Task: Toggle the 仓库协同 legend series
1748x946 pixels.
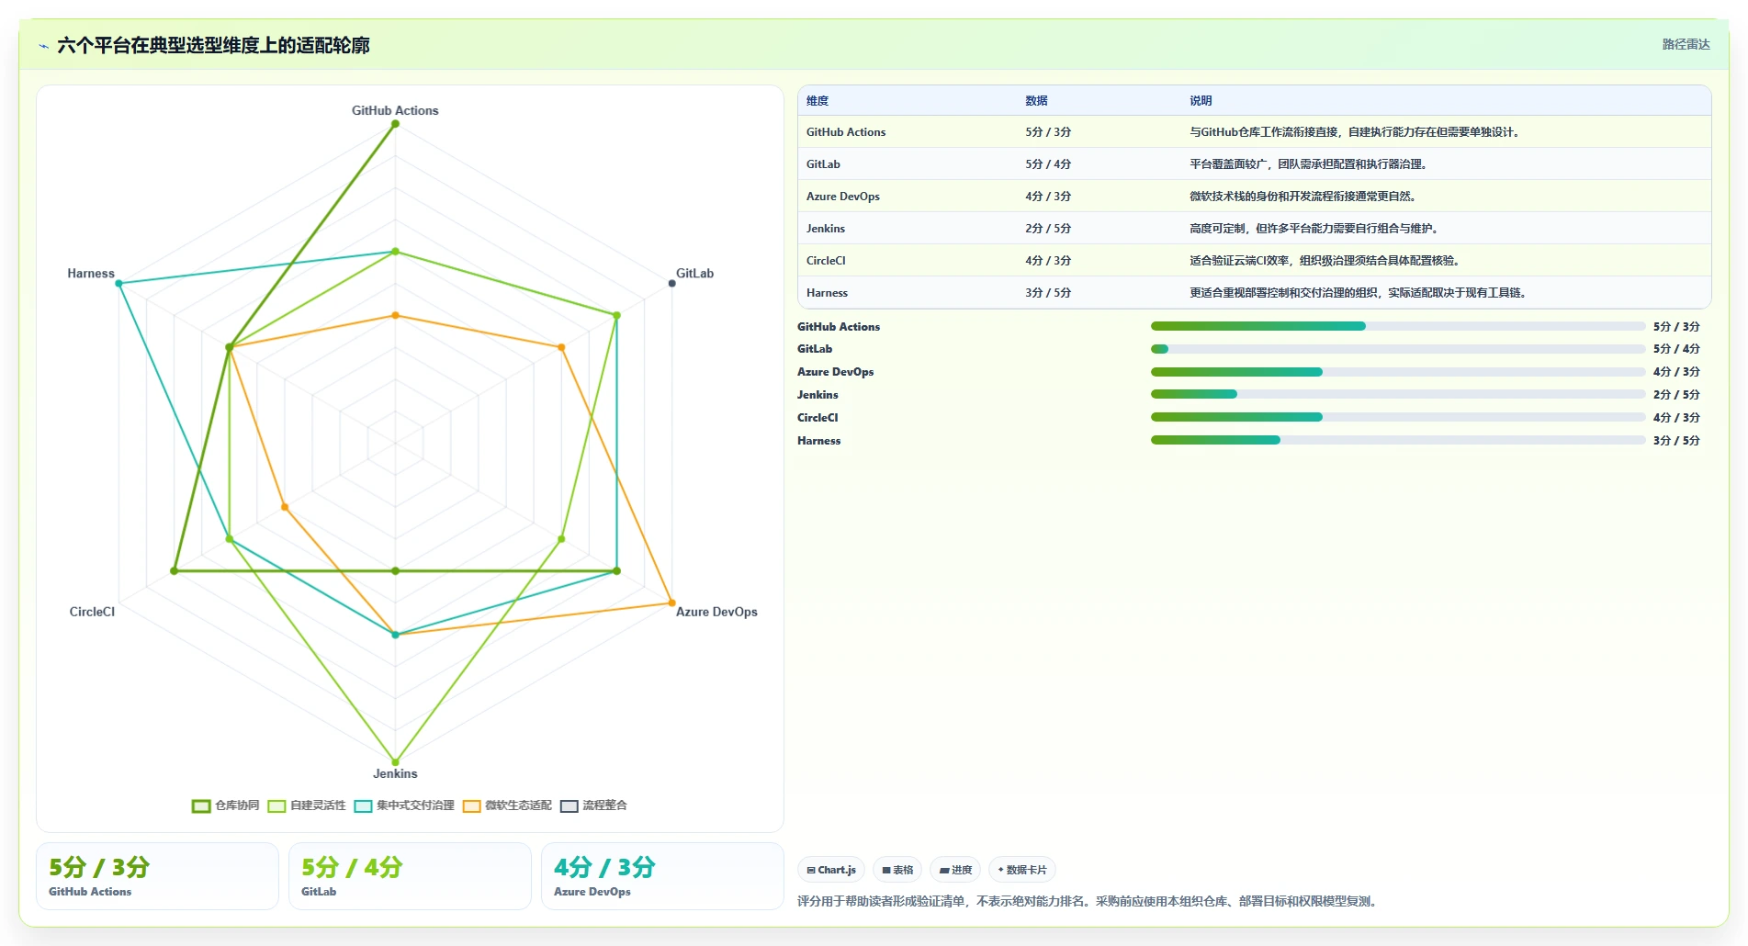Action: [225, 805]
